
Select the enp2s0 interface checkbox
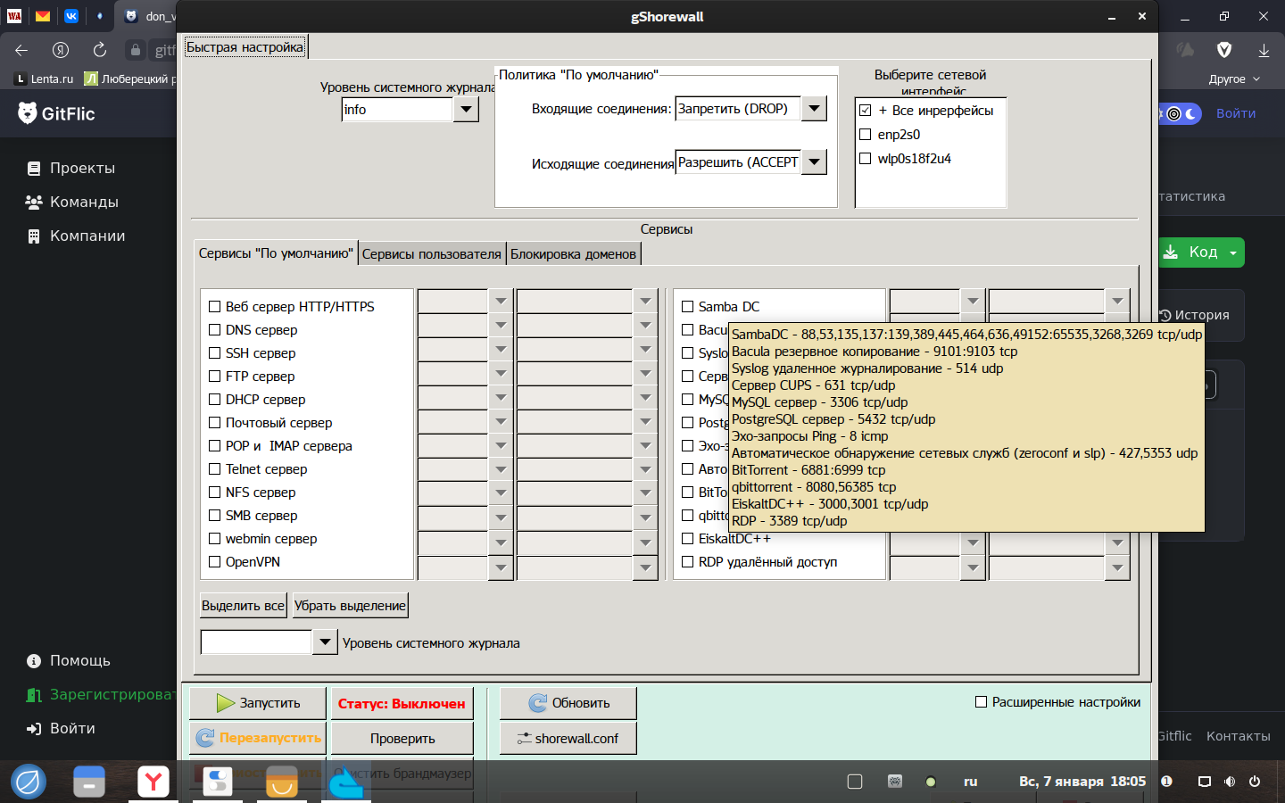tap(865, 135)
